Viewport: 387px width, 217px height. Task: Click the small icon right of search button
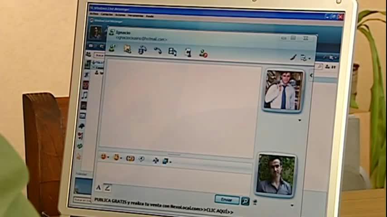point(255,202)
